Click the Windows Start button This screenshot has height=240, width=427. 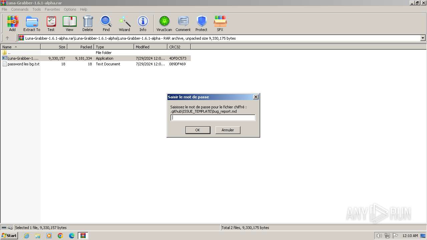pos(9,236)
